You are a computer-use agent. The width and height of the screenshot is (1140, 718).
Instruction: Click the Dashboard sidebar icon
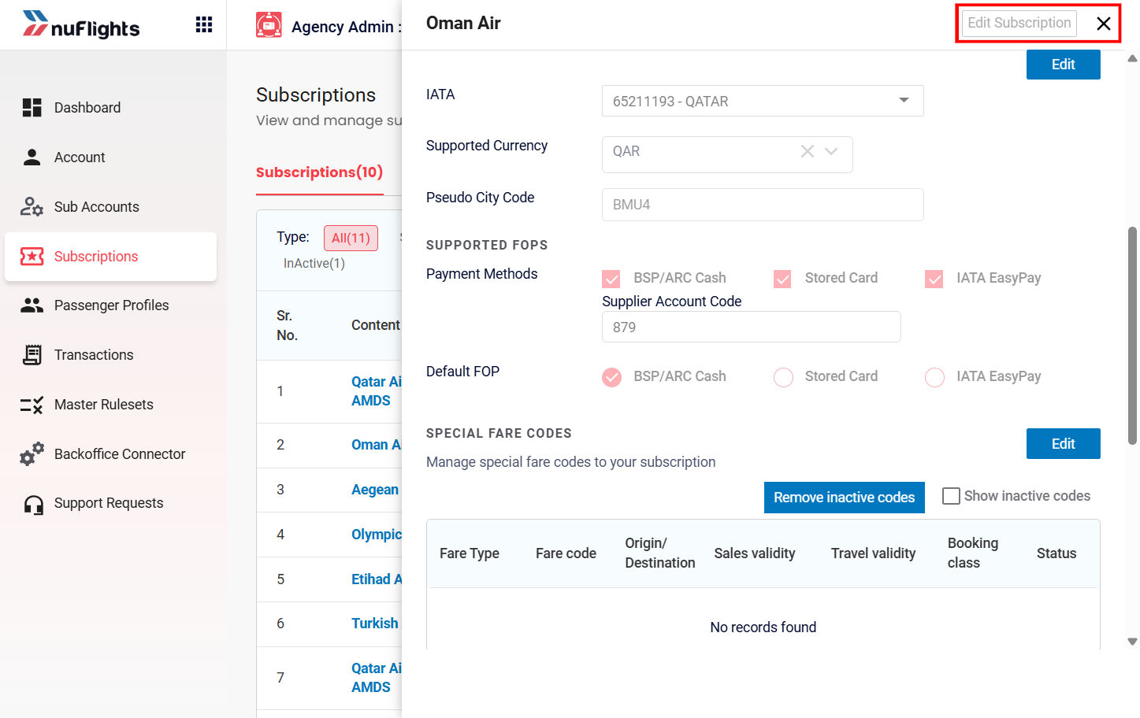click(32, 108)
